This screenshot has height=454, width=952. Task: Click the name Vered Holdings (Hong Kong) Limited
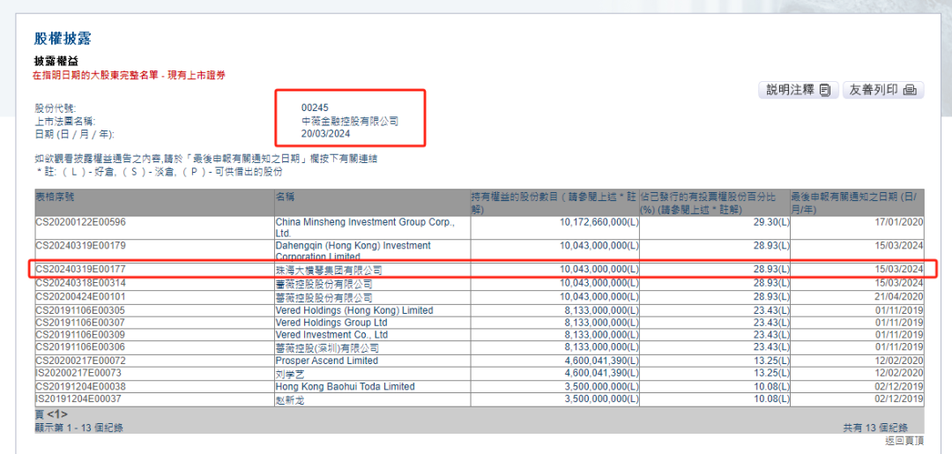(x=354, y=311)
